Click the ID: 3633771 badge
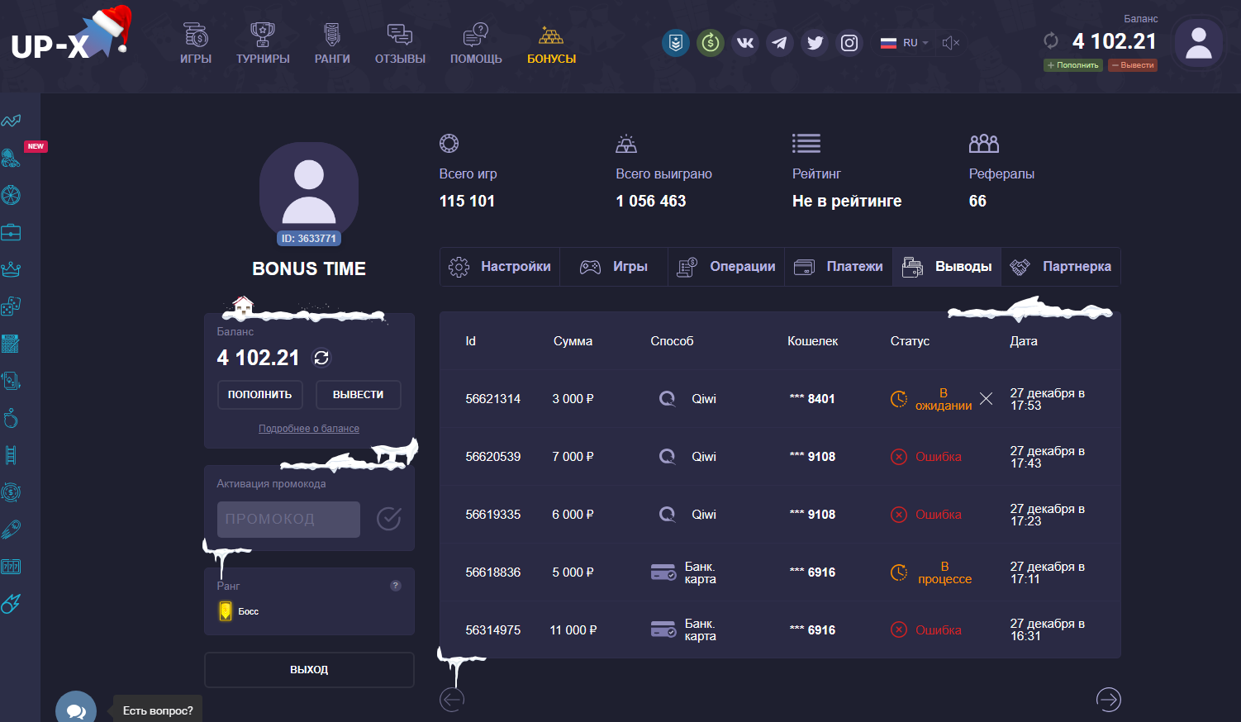This screenshot has width=1241, height=722. (309, 239)
